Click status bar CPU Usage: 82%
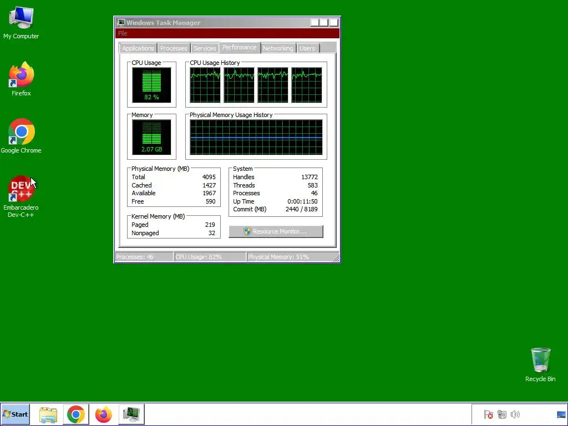Screen dimensions: 568x426 pyautogui.click(x=209, y=257)
